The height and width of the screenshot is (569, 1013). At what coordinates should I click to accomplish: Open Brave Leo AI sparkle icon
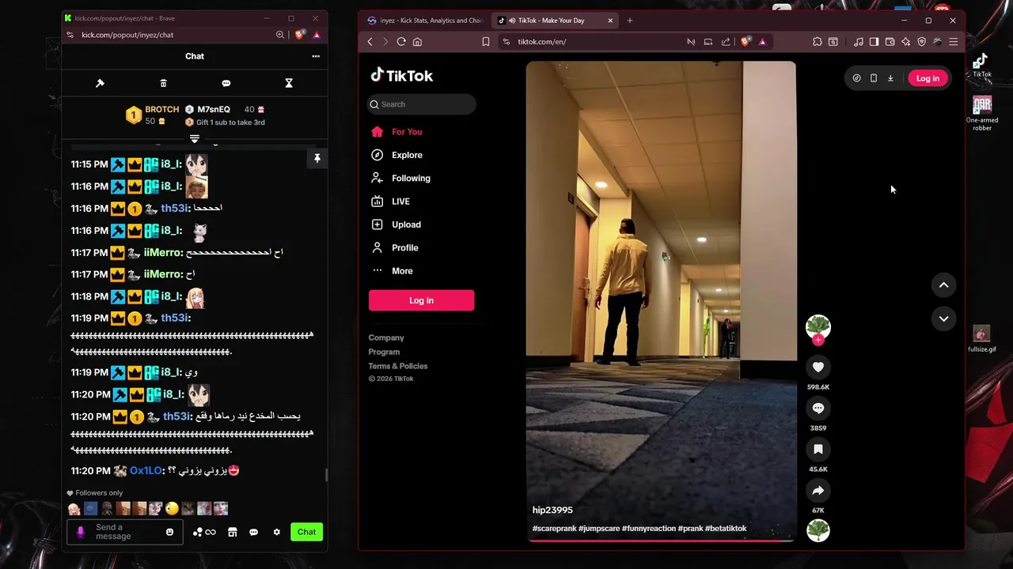905,42
